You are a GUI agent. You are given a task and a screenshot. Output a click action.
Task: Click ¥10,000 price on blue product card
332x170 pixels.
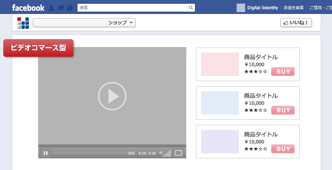pos(254,103)
